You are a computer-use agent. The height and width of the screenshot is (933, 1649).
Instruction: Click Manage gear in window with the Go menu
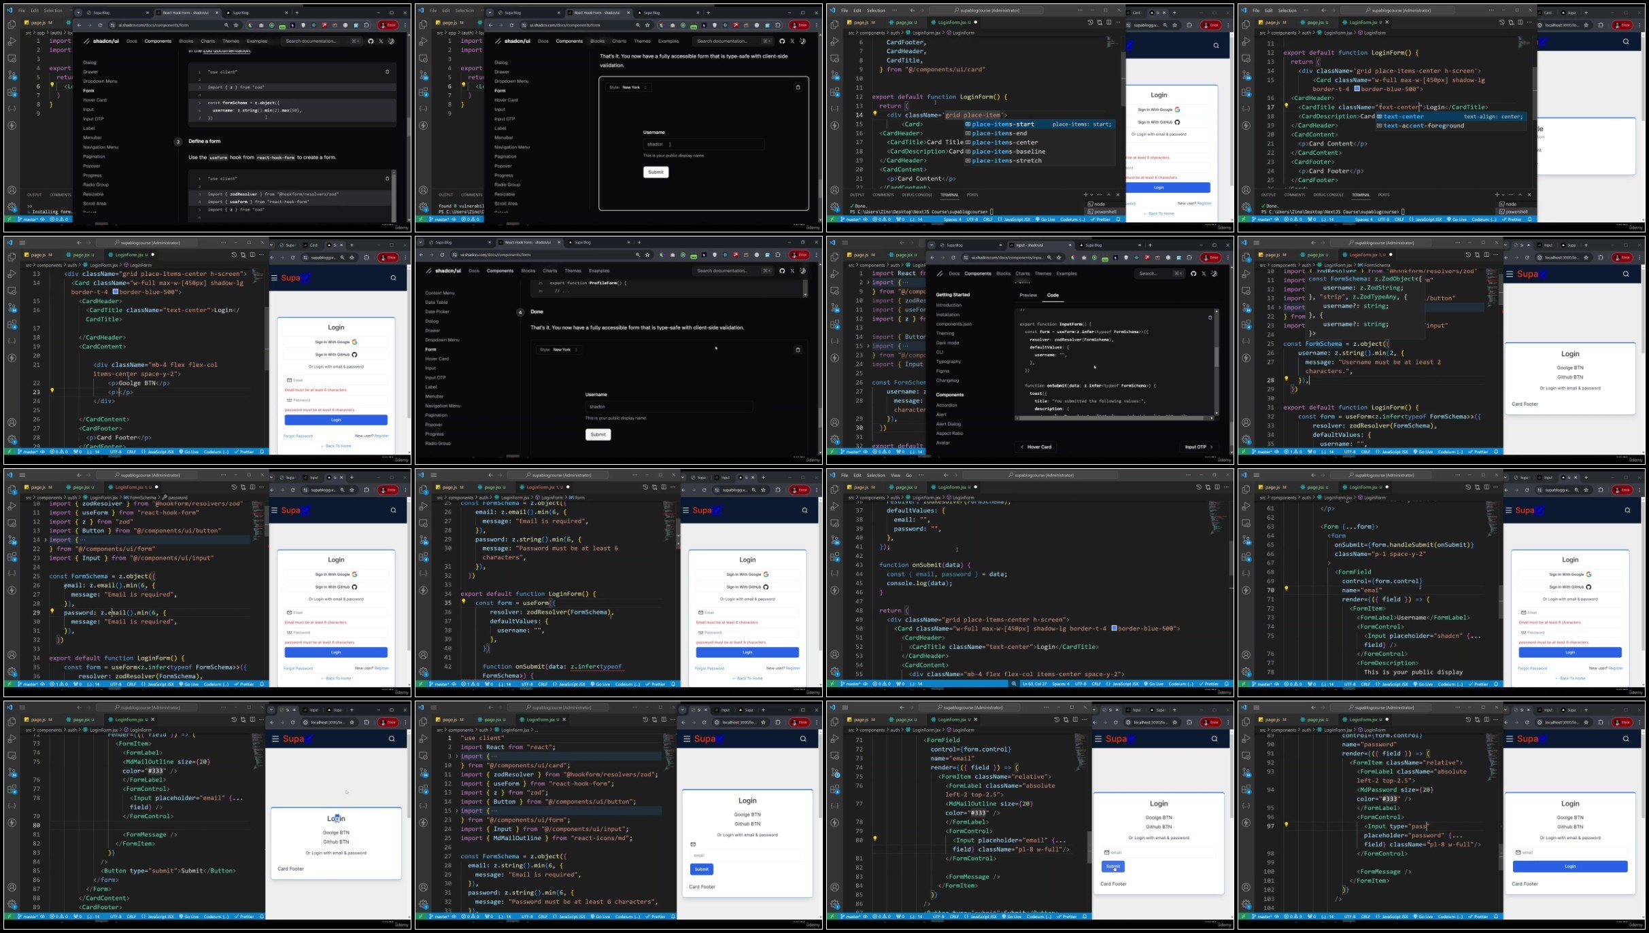834,671
